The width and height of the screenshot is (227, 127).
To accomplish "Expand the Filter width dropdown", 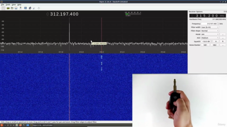I will 210,27.
